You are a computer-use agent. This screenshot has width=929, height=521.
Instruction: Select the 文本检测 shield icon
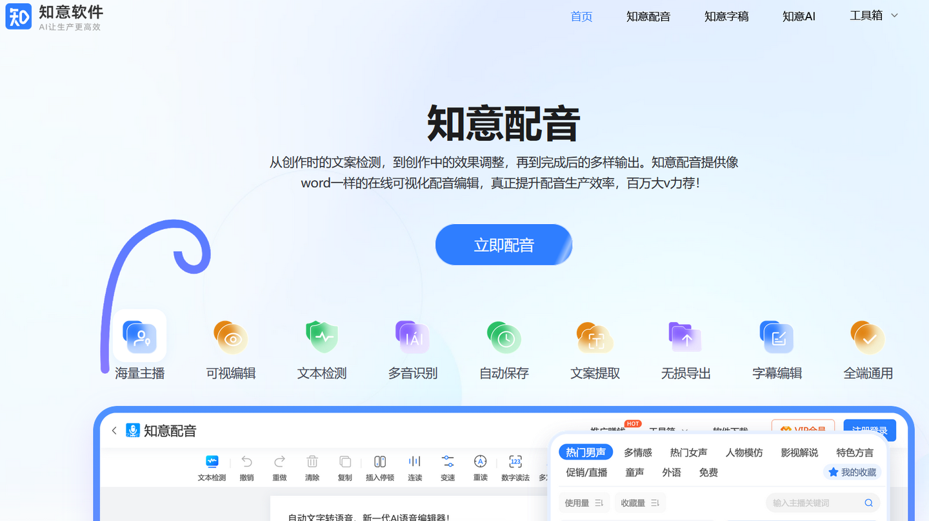point(322,336)
